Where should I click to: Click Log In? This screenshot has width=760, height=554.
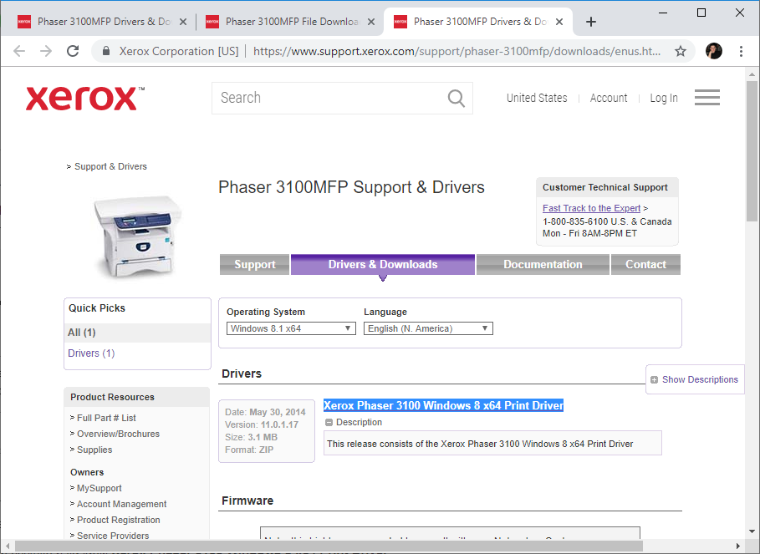point(664,98)
